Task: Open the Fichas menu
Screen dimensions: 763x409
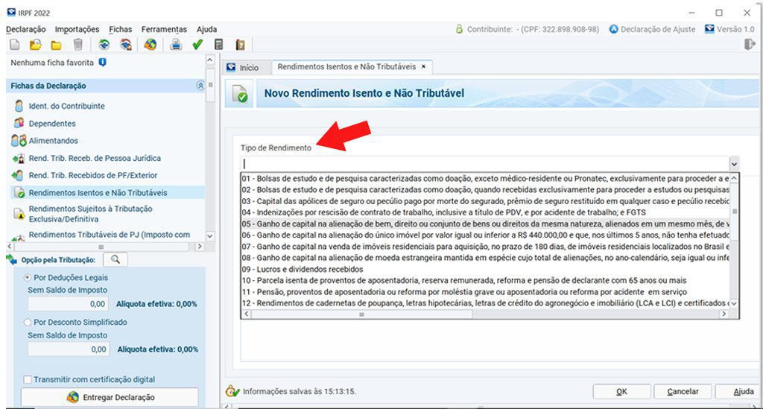Action: pos(121,29)
